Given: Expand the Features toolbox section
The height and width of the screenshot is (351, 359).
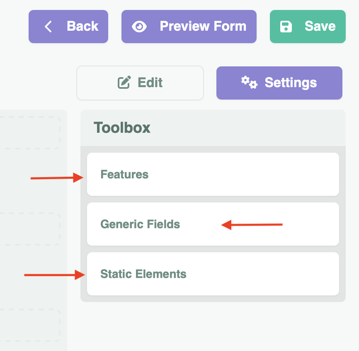Looking at the screenshot, I should click(x=213, y=174).
